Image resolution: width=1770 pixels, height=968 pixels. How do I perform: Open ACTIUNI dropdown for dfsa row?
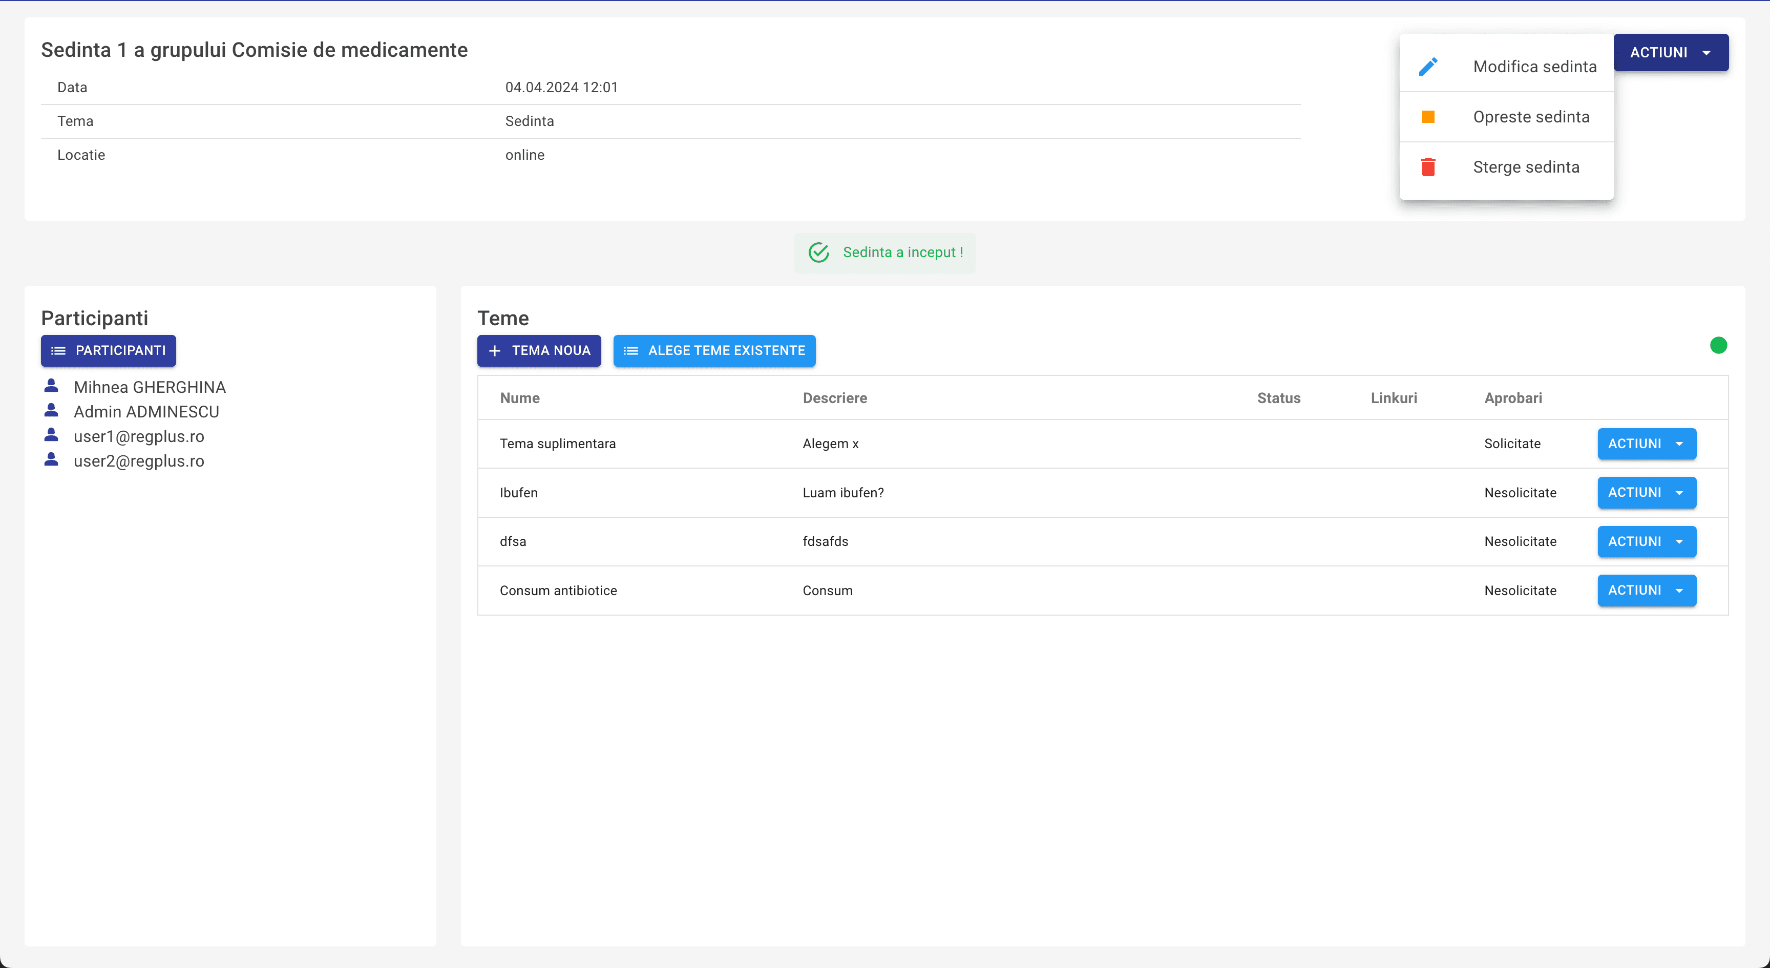1647,541
